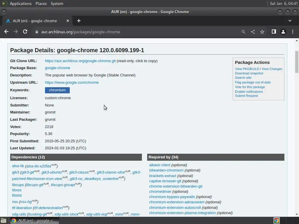
Task: Open gtk3-ubuntu AUR link
Action: tap(51, 172)
